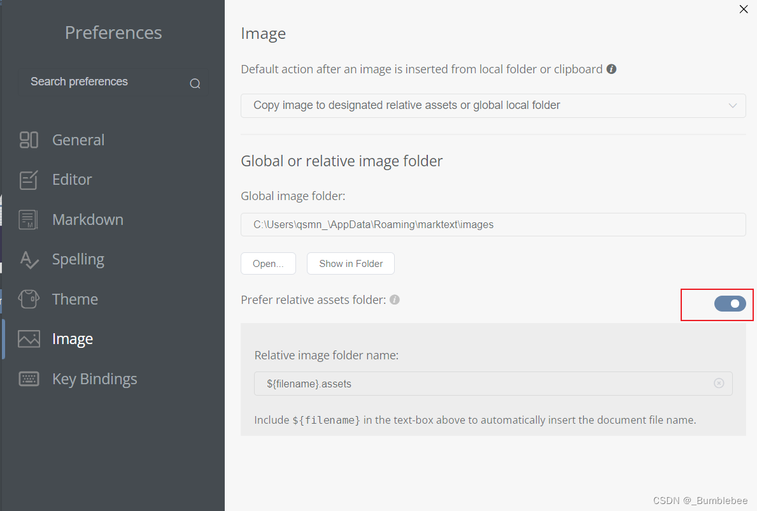
Task: Click the Spelling checkmark icon
Action: coord(29,259)
